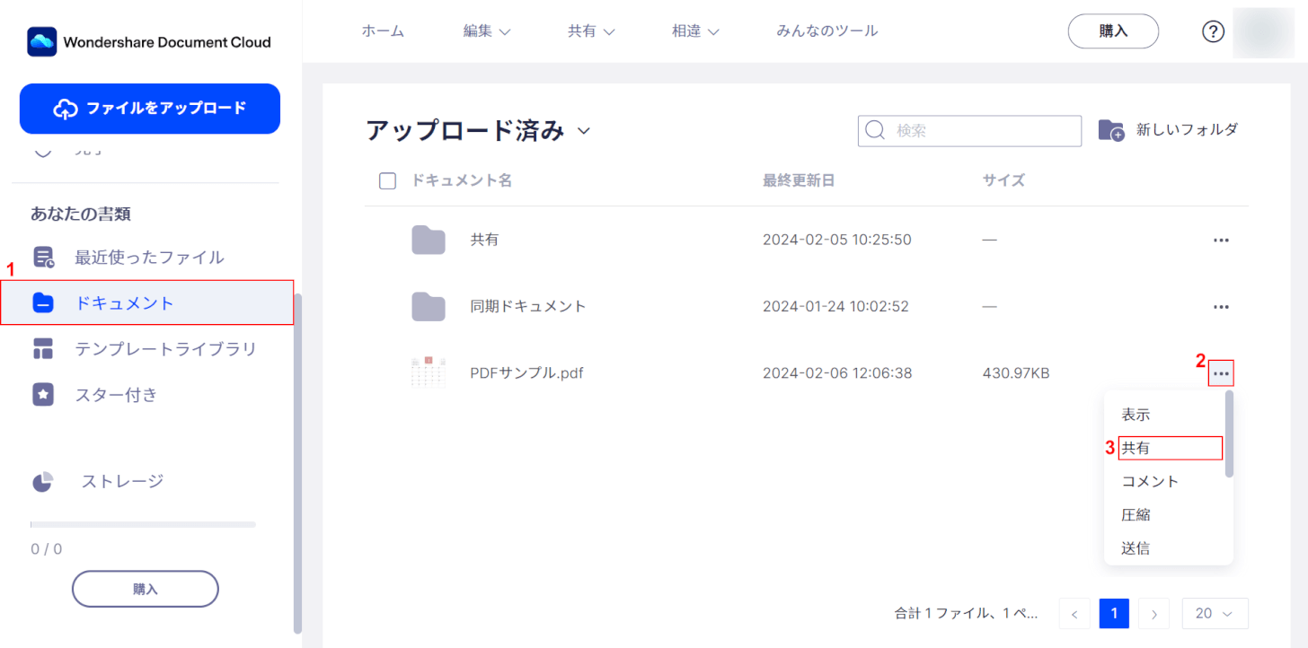This screenshot has width=1308, height=648.
Task: Click the PDFサンプル.pdf file name
Action: click(526, 373)
